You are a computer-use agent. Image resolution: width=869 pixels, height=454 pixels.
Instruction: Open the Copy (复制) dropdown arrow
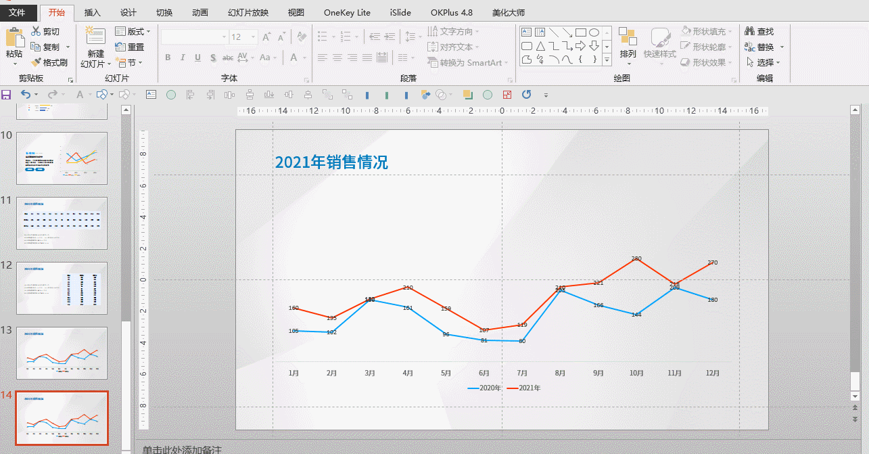(68, 47)
